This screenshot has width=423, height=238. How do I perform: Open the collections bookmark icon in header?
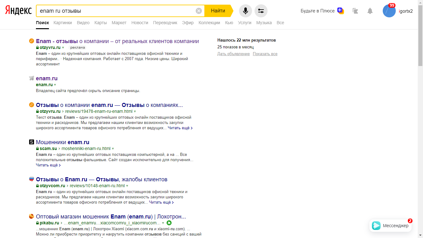pos(355,11)
